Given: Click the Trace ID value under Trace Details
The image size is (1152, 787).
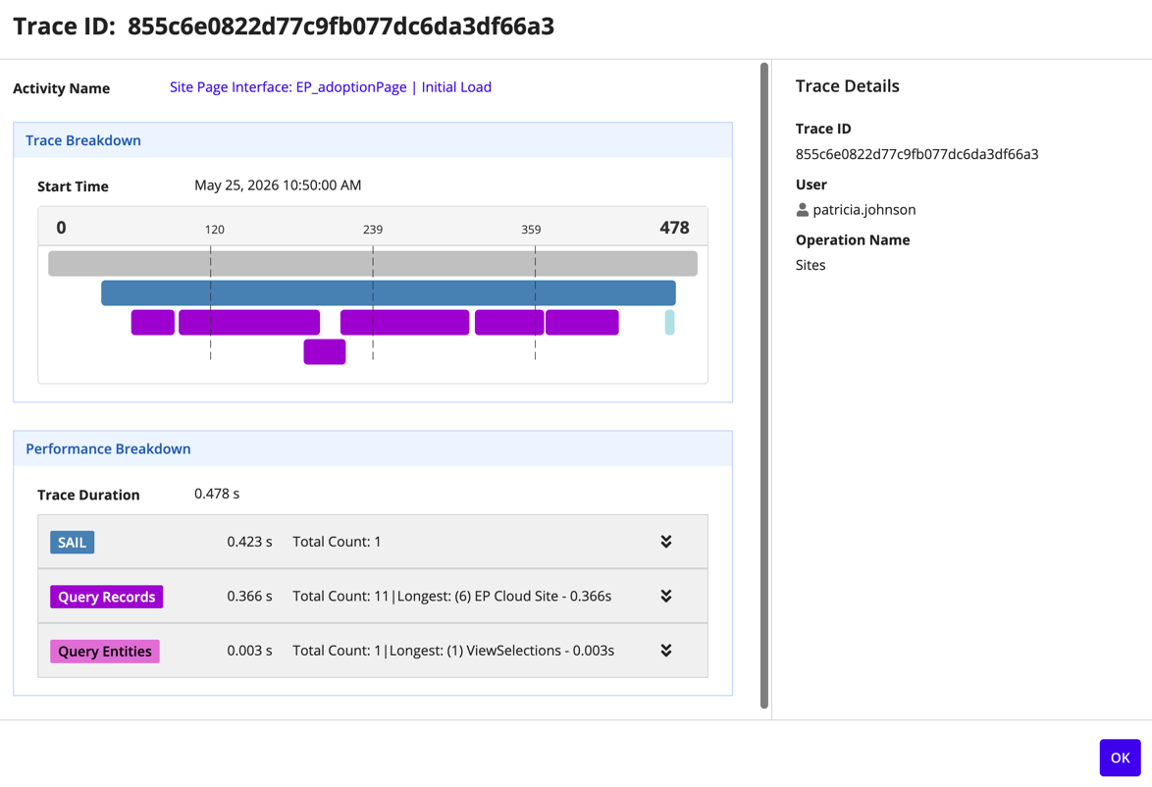Looking at the screenshot, I should 916,154.
